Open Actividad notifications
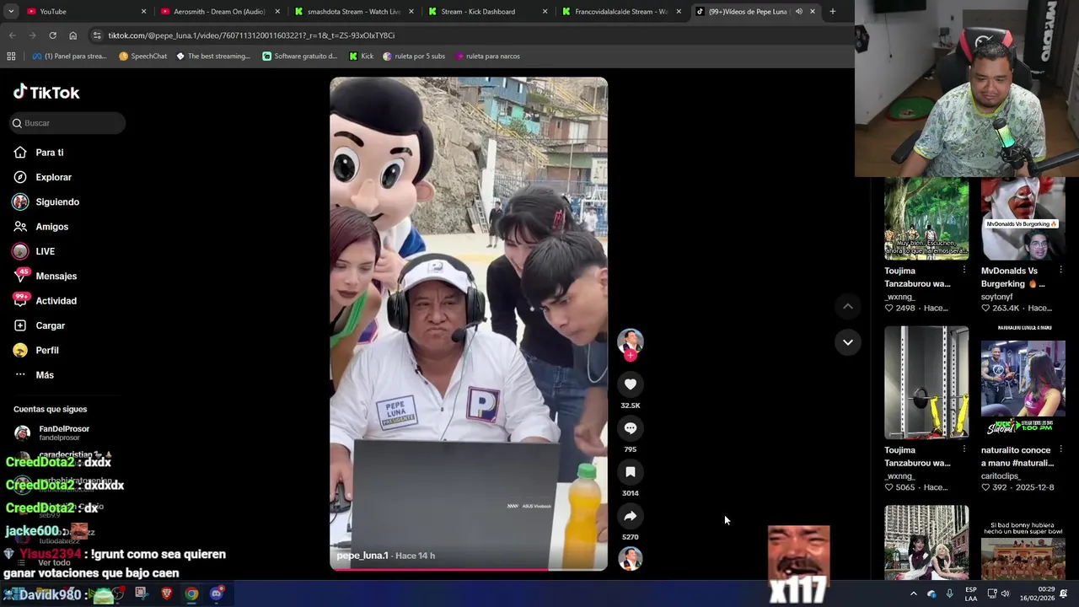The width and height of the screenshot is (1079, 607). pos(56,301)
